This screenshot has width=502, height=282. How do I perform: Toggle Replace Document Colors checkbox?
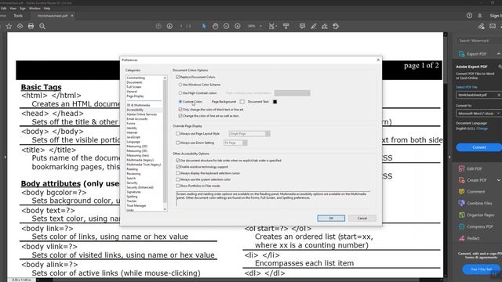click(178, 77)
